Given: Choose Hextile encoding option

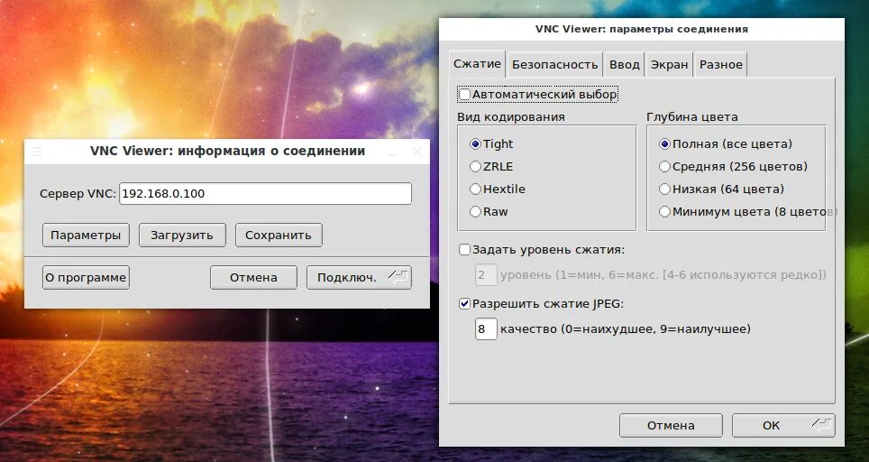Looking at the screenshot, I should tap(475, 189).
